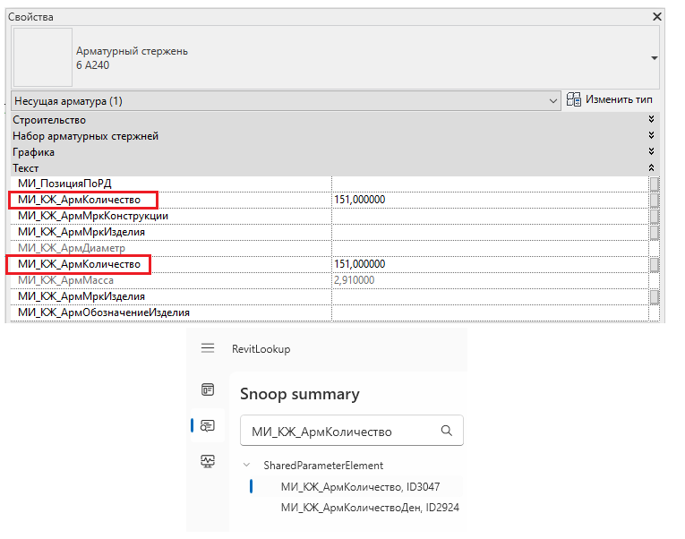The image size is (685, 539).
Task: Expand the Строительство group
Action: click(651, 119)
